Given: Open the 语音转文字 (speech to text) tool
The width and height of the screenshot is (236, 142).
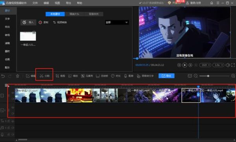Looking at the screenshot, I should pos(145,76).
